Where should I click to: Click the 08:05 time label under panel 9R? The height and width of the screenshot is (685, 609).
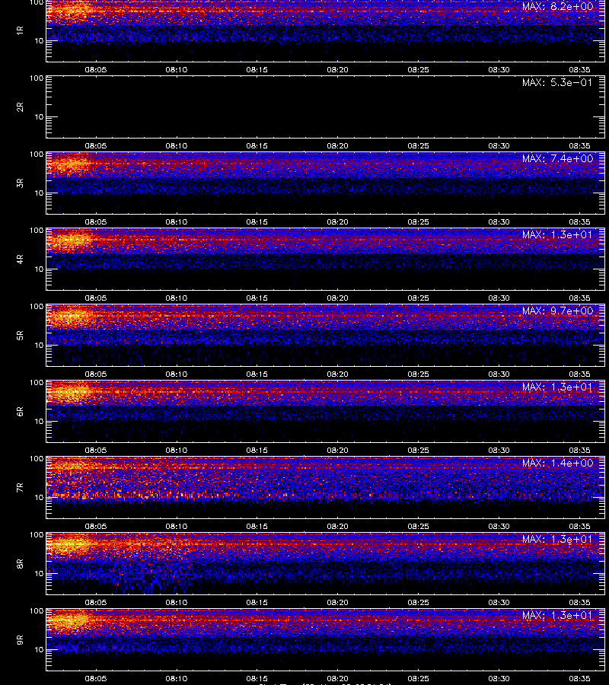click(x=96, y=678)
